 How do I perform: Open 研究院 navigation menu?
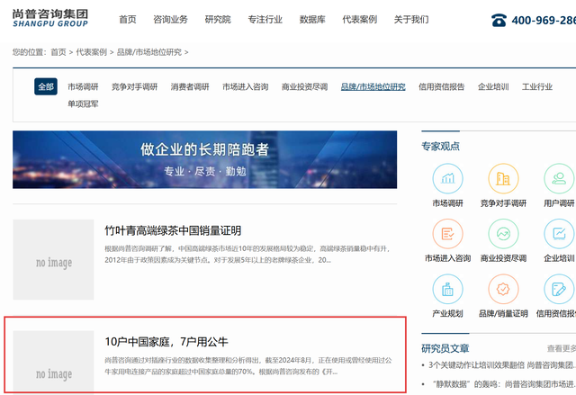coord(218,20)
